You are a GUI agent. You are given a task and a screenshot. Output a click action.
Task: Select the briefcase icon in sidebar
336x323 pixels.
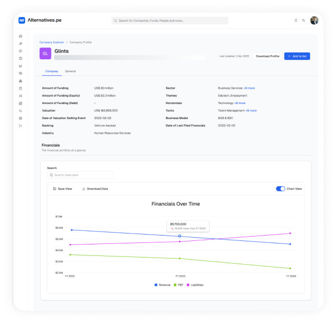[x=20, y=58]
